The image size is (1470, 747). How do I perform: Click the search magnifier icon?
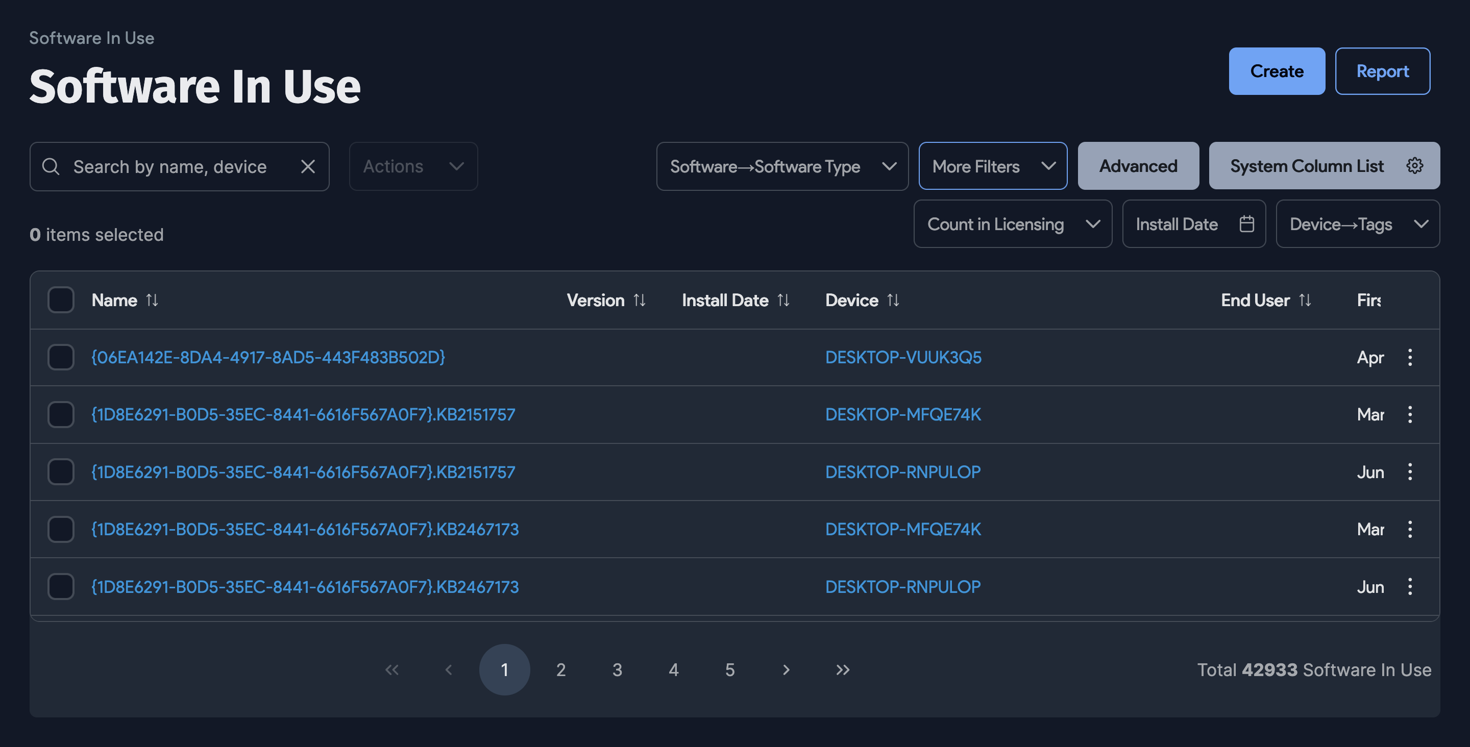click(x=51, y=166)
